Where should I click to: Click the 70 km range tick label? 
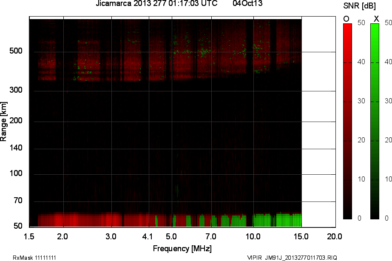tap(18, 201)
